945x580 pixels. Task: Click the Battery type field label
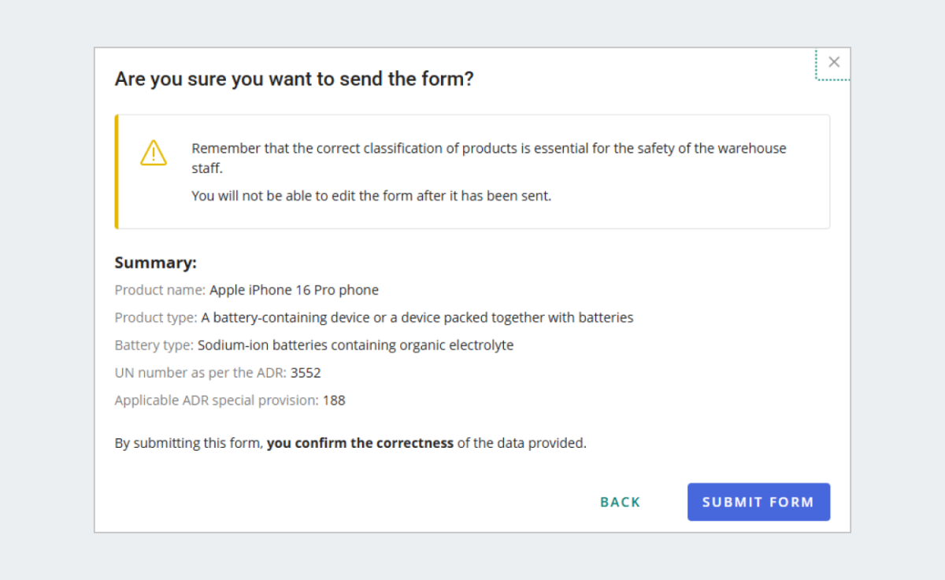coord(154,345)
